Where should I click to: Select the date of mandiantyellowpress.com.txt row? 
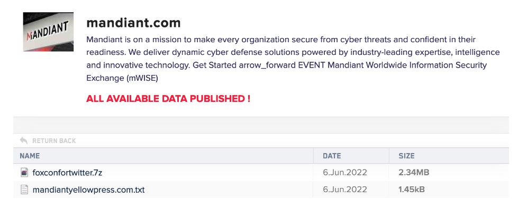[x=345, y=190]
